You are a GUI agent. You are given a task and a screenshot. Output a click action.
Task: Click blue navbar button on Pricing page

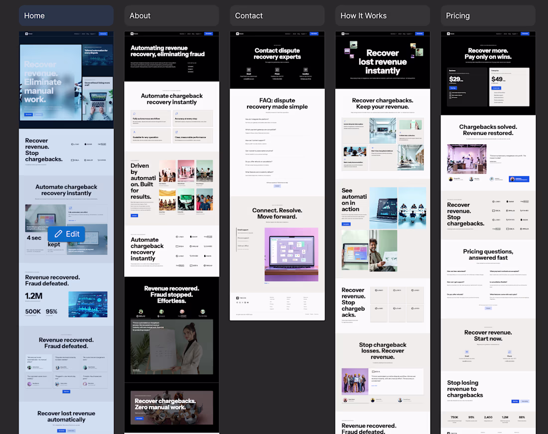[x=525, y=34]
